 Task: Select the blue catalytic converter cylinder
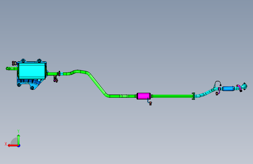point(228,89)
